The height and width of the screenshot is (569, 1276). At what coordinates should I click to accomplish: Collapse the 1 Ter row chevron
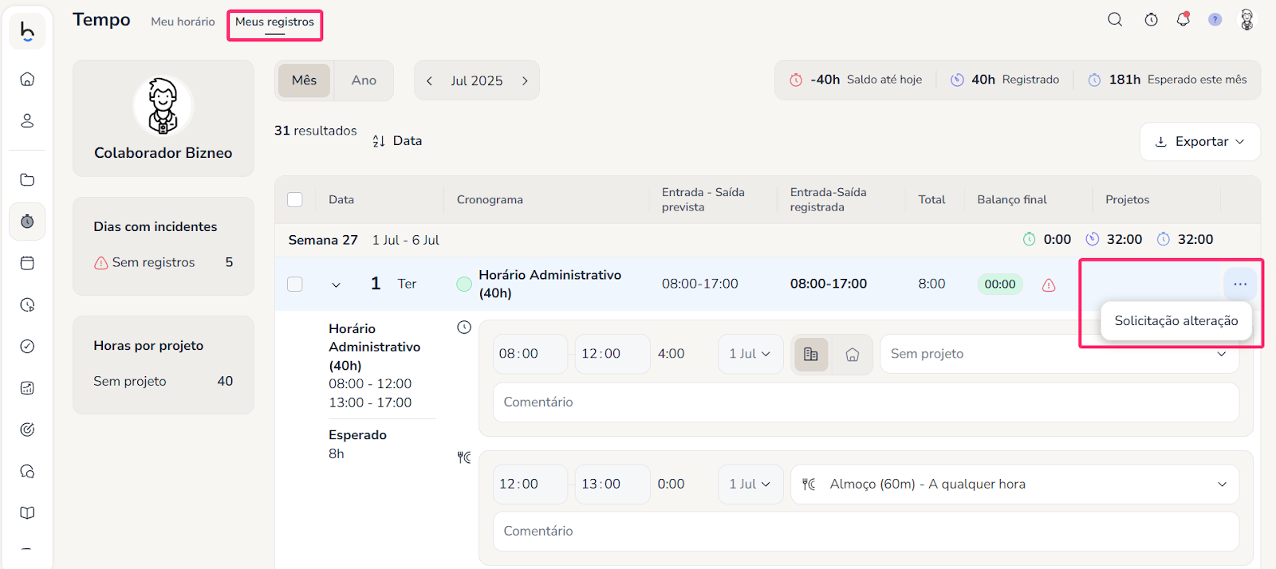tap(336, 284)
